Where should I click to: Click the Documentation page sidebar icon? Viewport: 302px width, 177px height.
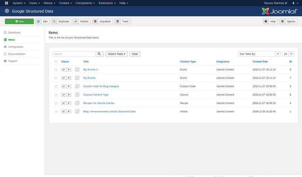point(5,54)
